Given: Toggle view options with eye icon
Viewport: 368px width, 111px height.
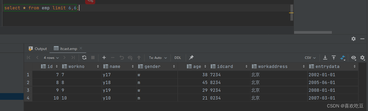Looking at the screenshot, I should pyautogui.click(x=354, y=58).
